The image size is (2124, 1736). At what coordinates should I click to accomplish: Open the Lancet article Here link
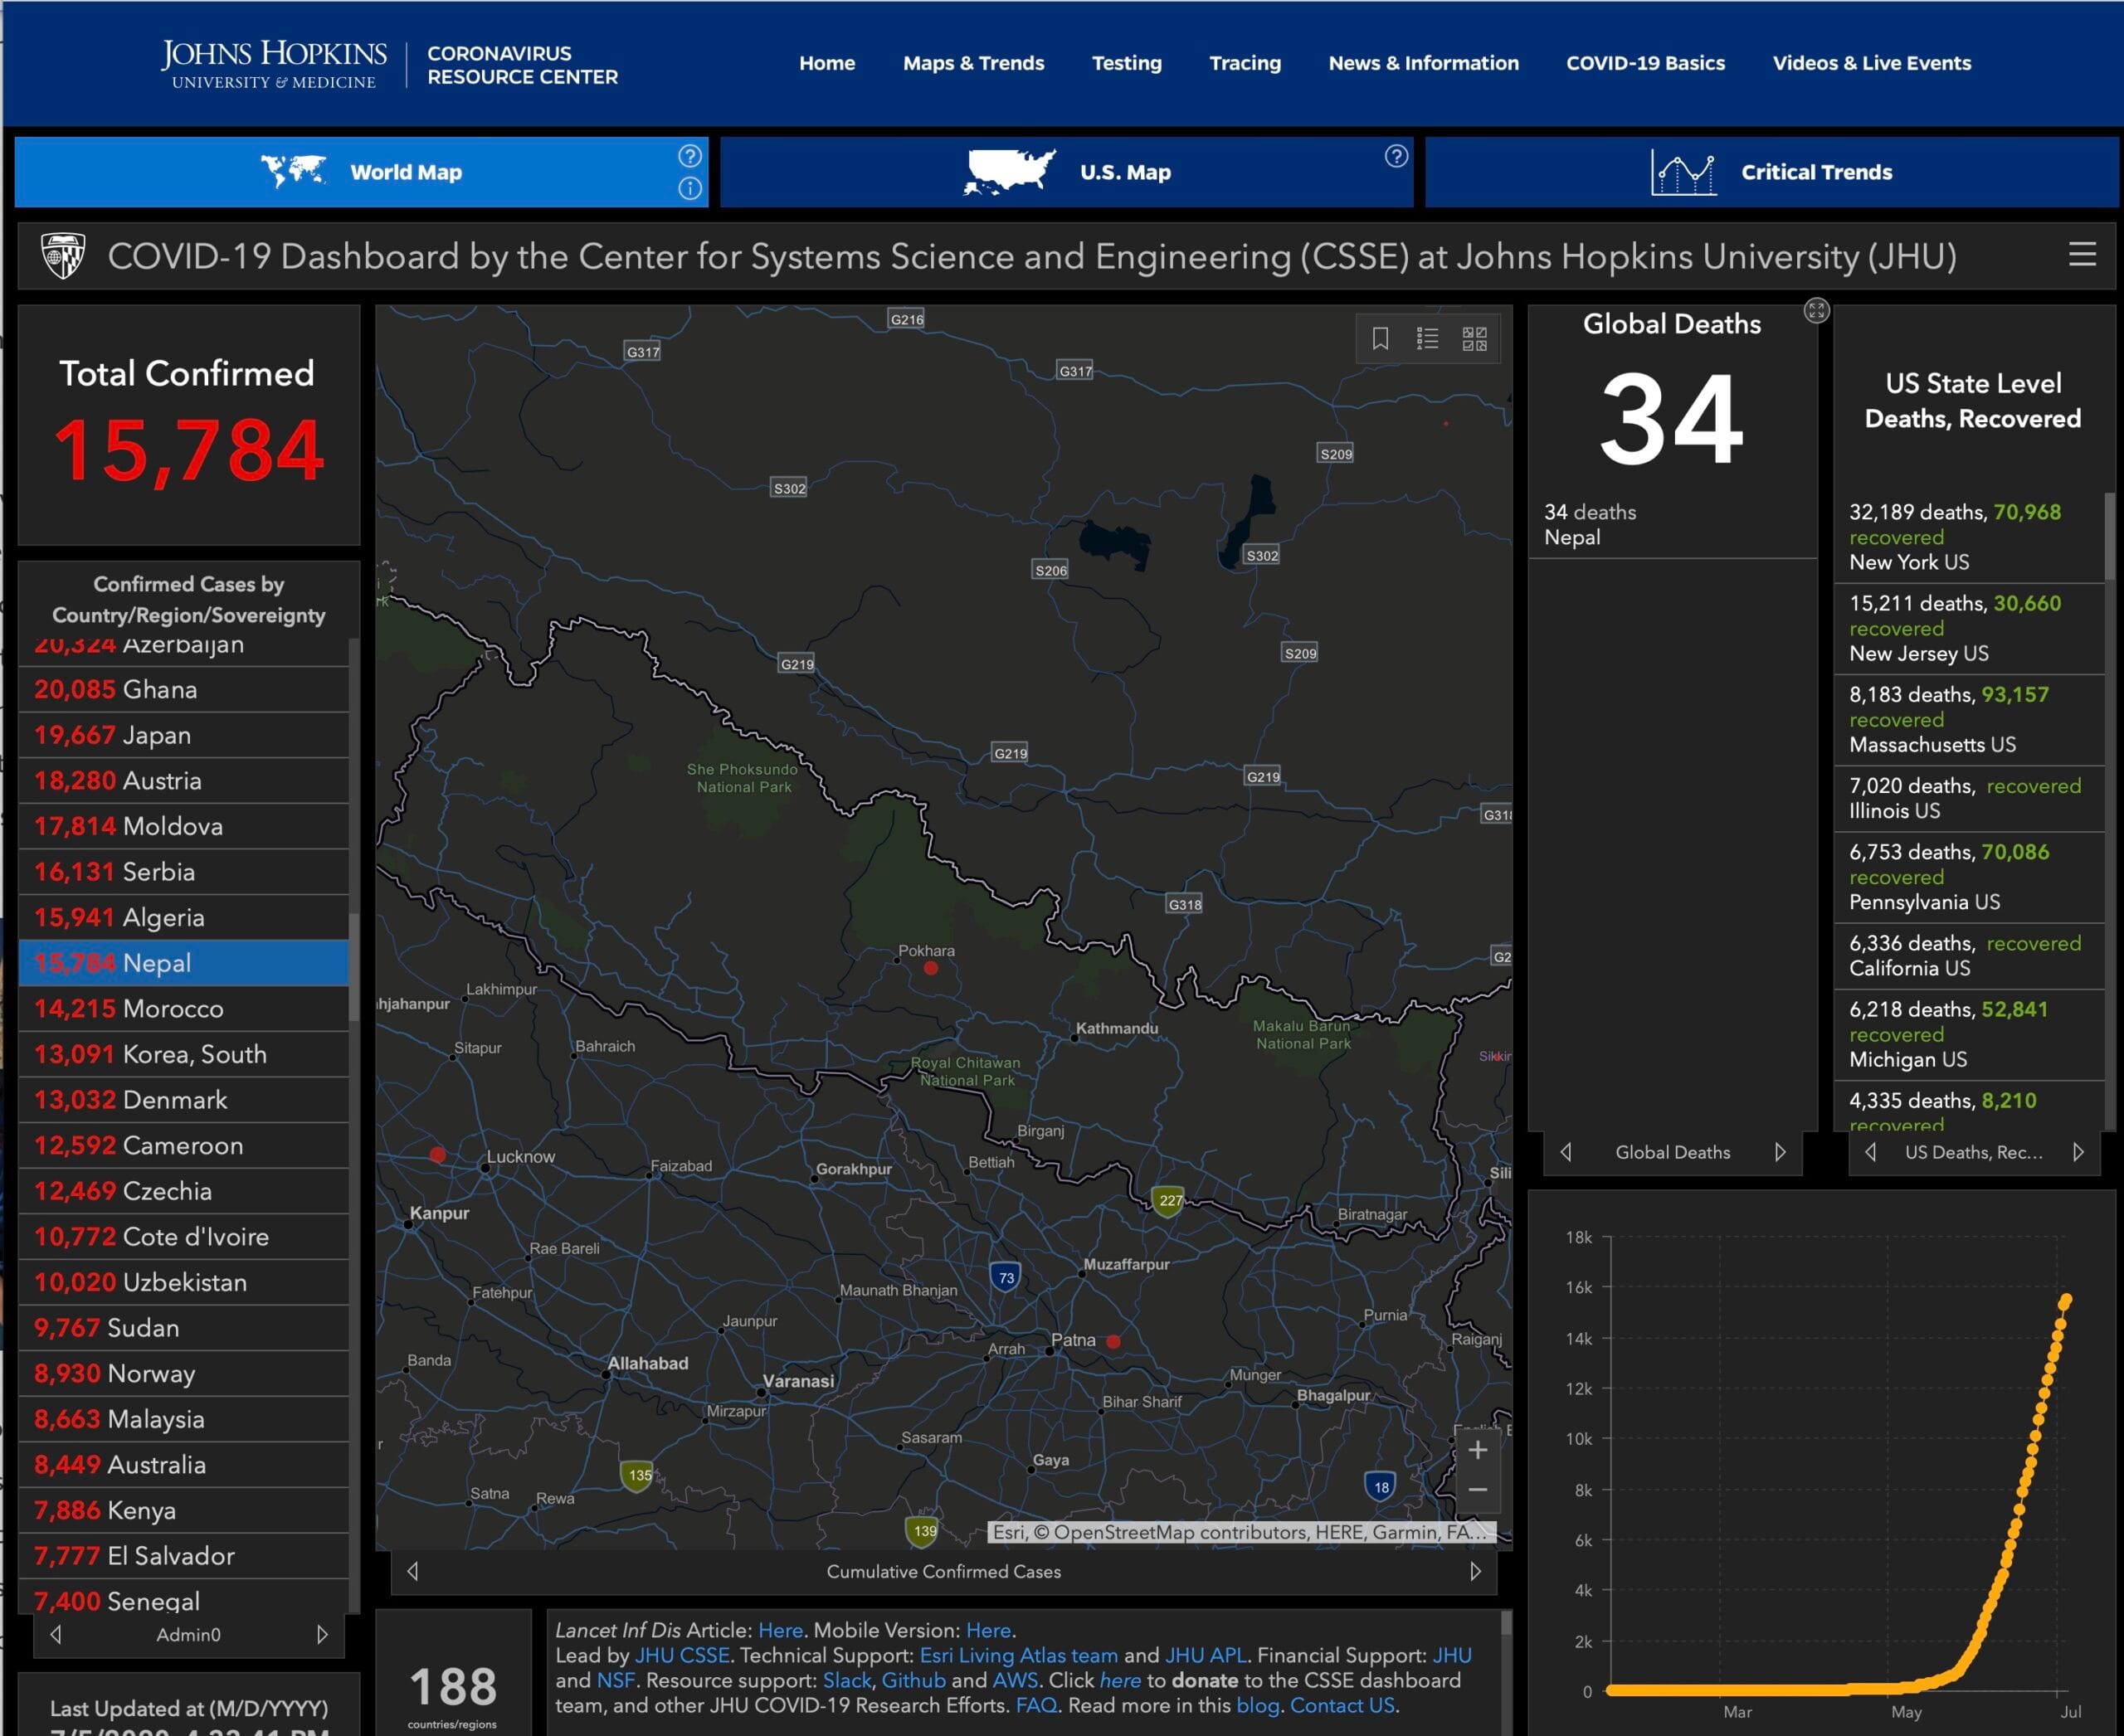tap(781, 1630)
